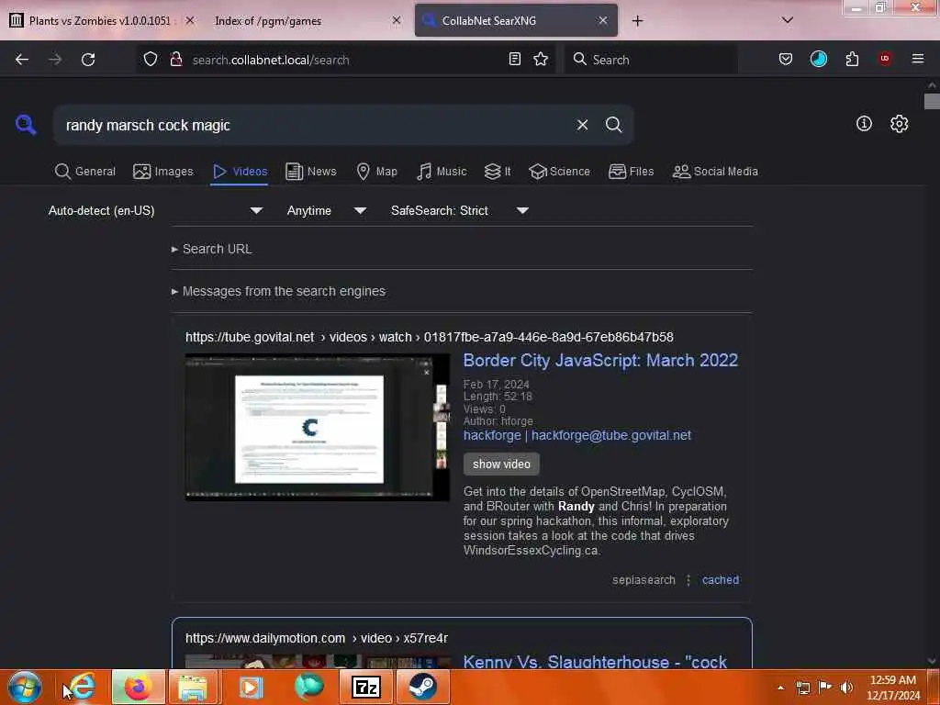Open the uBlock Origin extension icon

(885, 59)
